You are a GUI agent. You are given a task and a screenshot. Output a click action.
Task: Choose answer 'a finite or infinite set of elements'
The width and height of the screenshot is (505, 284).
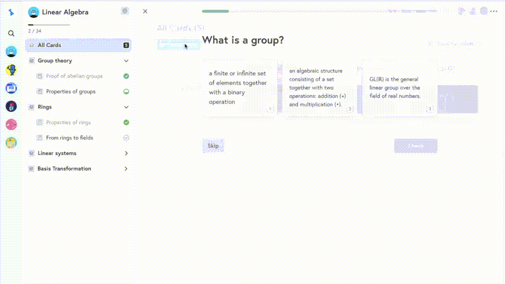[x=240, y=88]
